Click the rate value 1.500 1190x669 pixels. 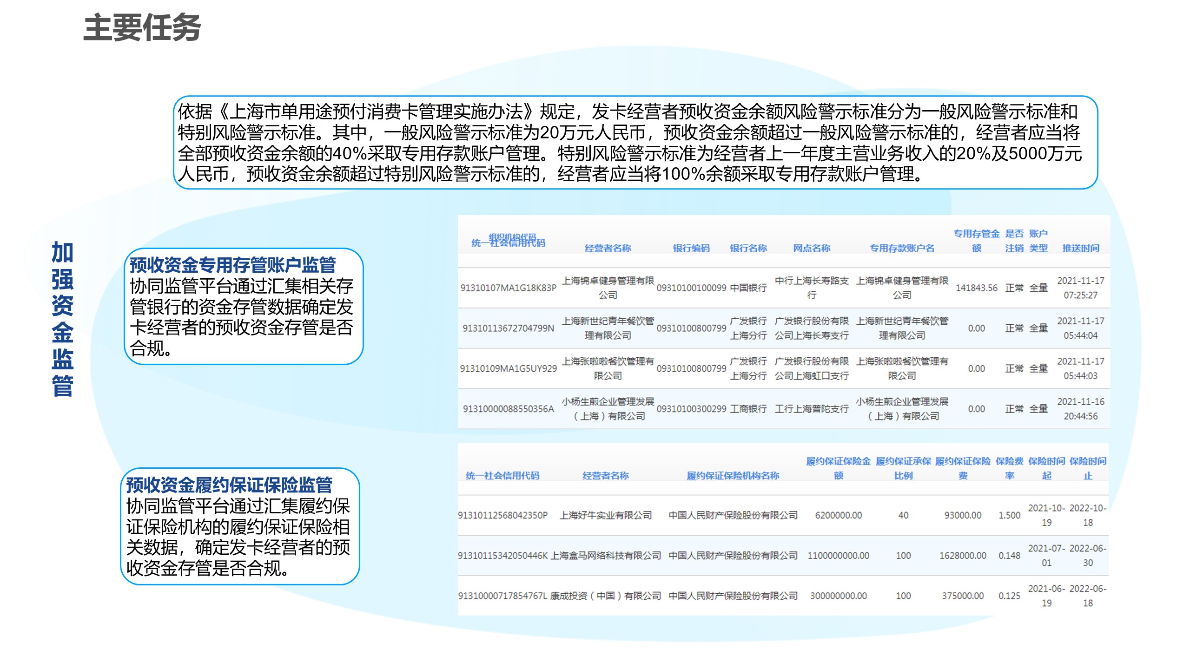tap(1009, 516)
